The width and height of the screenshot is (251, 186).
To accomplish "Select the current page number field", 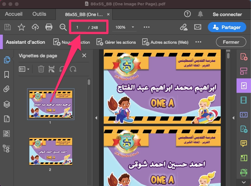I will (79, 27).
